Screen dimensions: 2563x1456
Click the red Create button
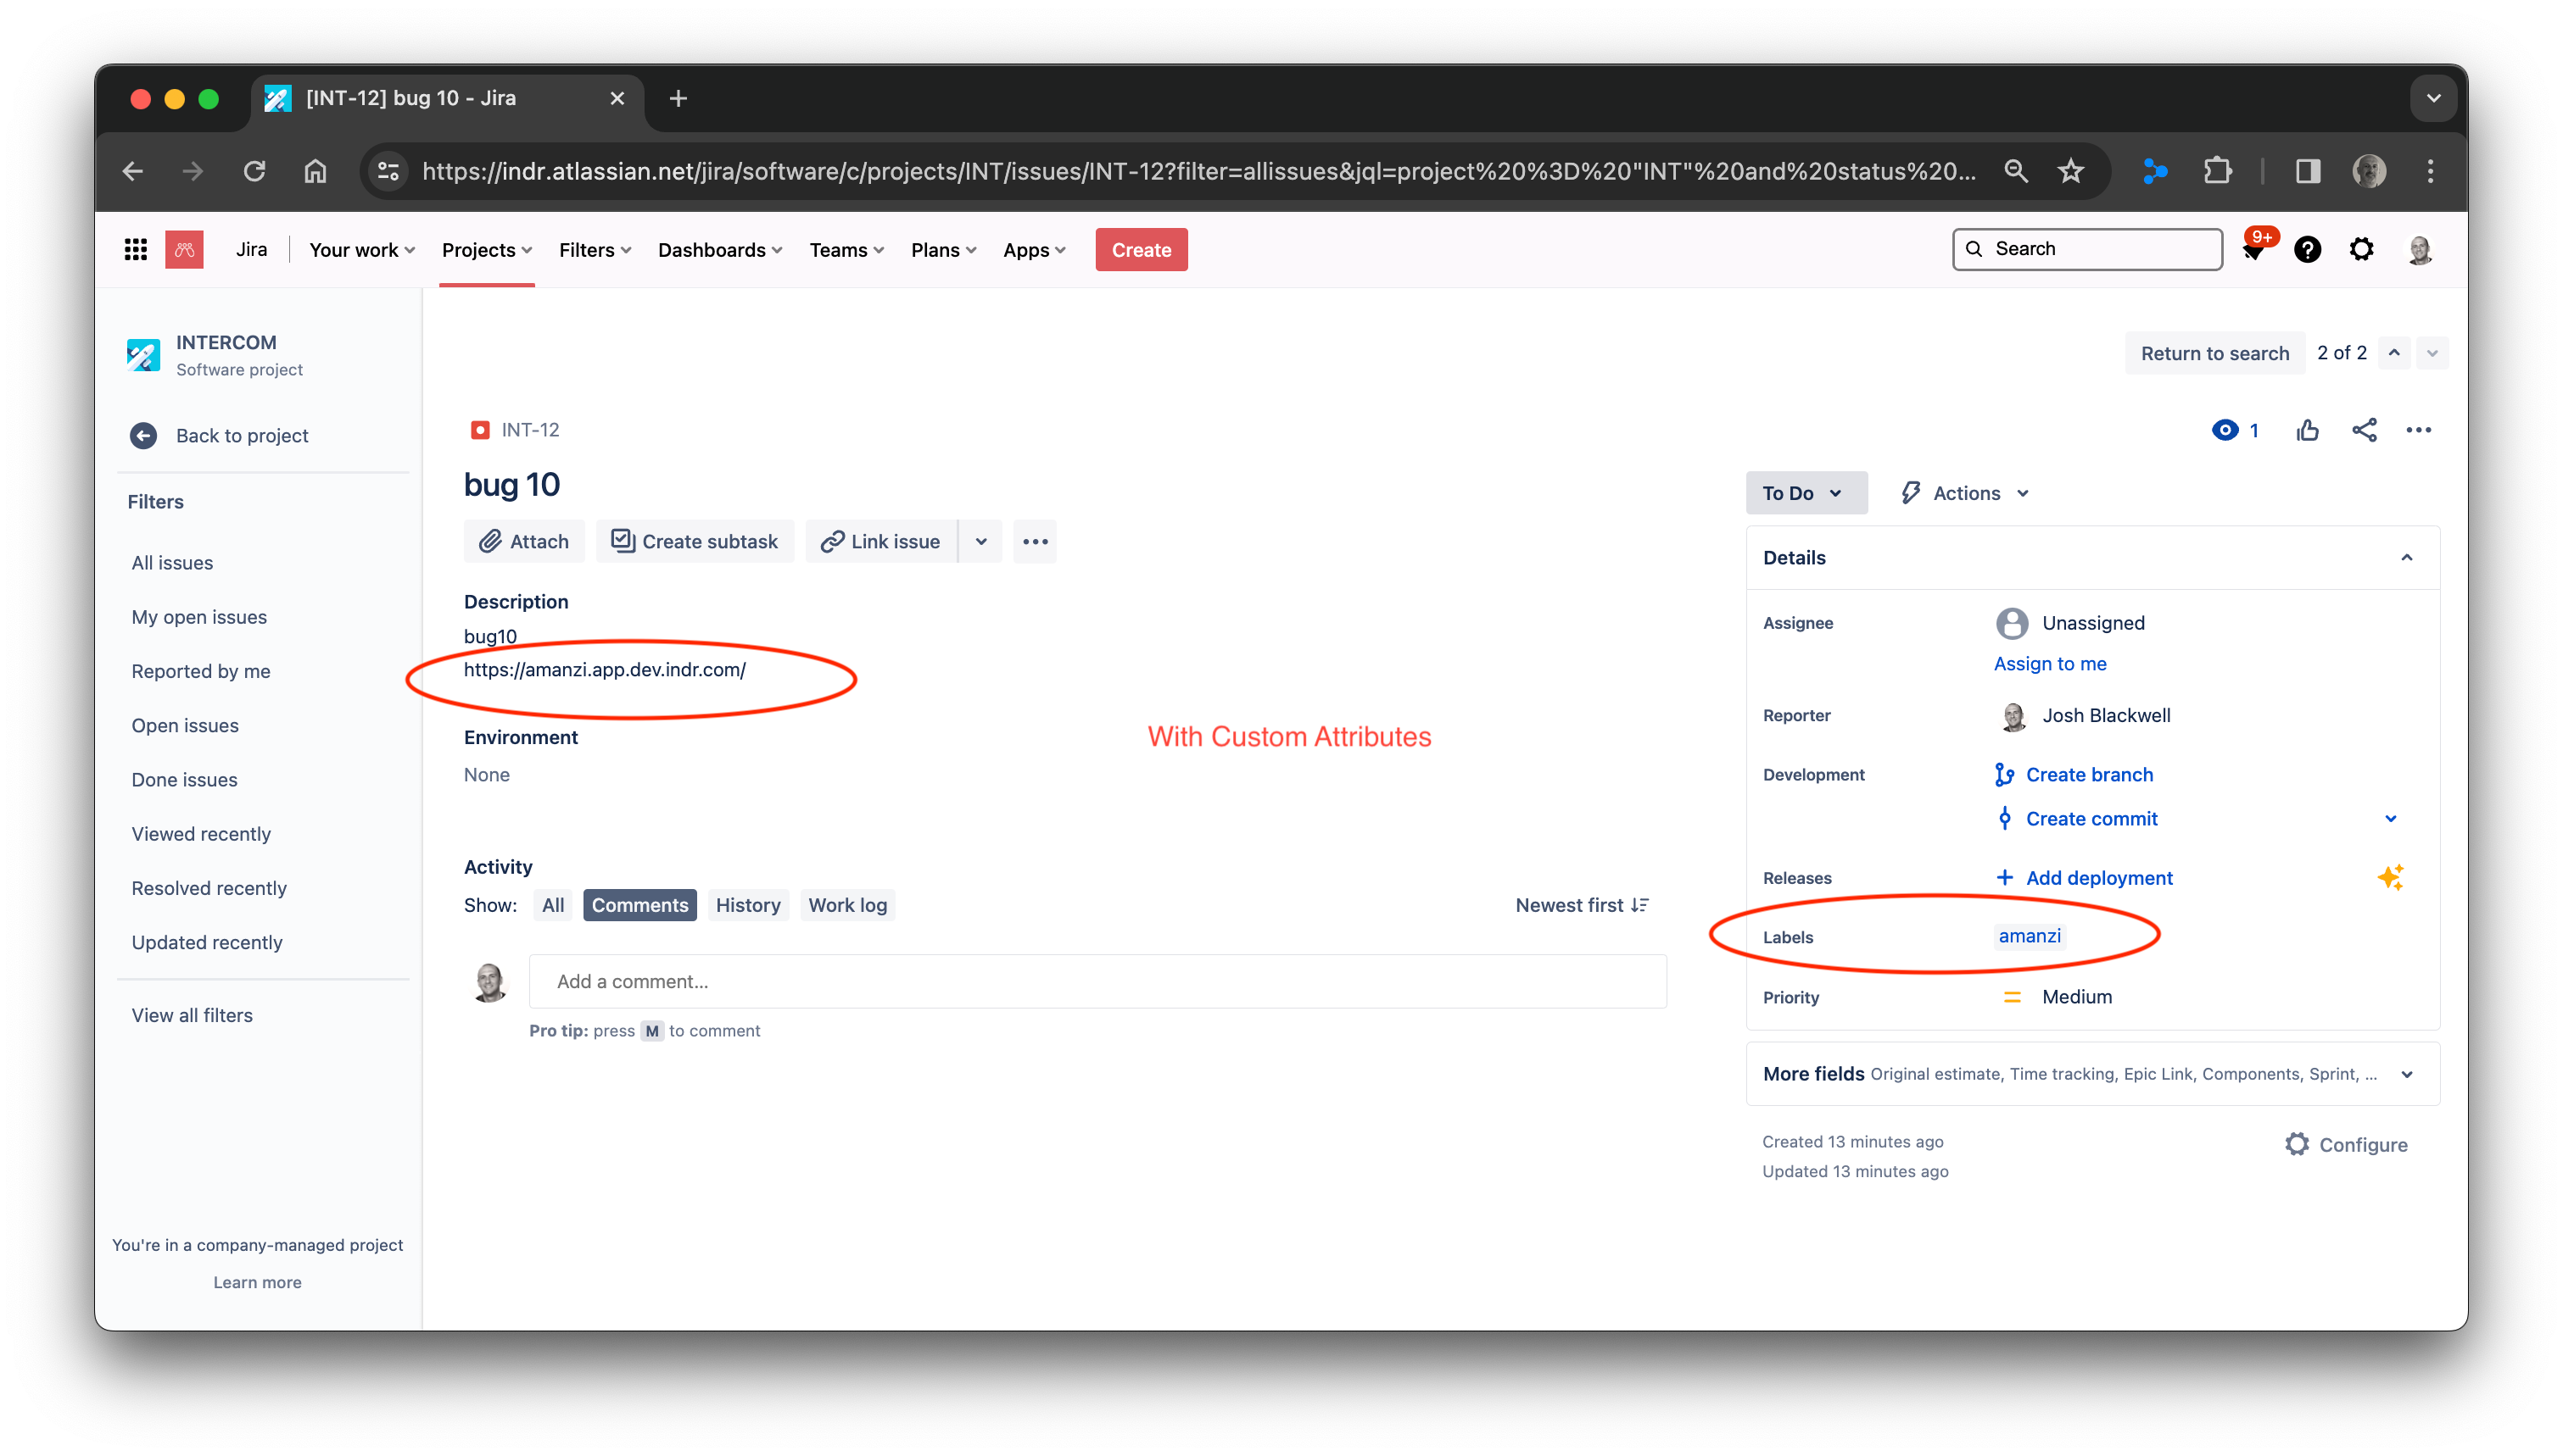click(x=1141, y=250)
